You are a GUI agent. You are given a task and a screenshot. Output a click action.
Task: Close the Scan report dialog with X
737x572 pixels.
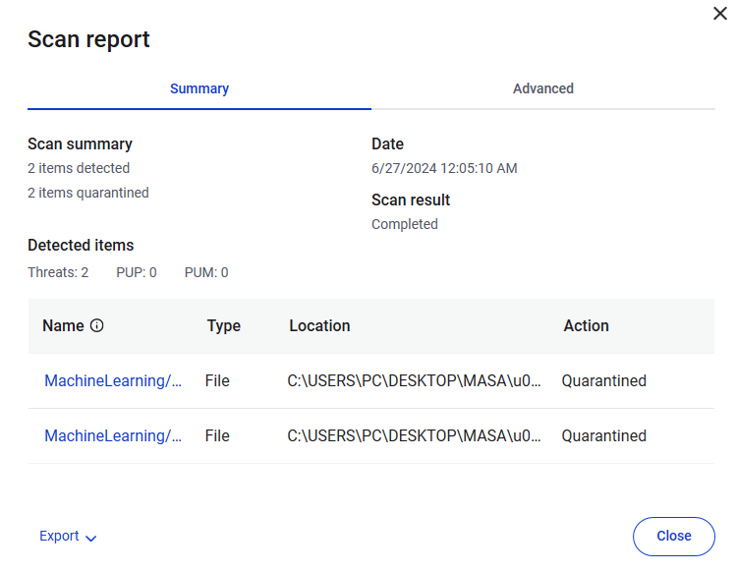(x=719, y=14)
